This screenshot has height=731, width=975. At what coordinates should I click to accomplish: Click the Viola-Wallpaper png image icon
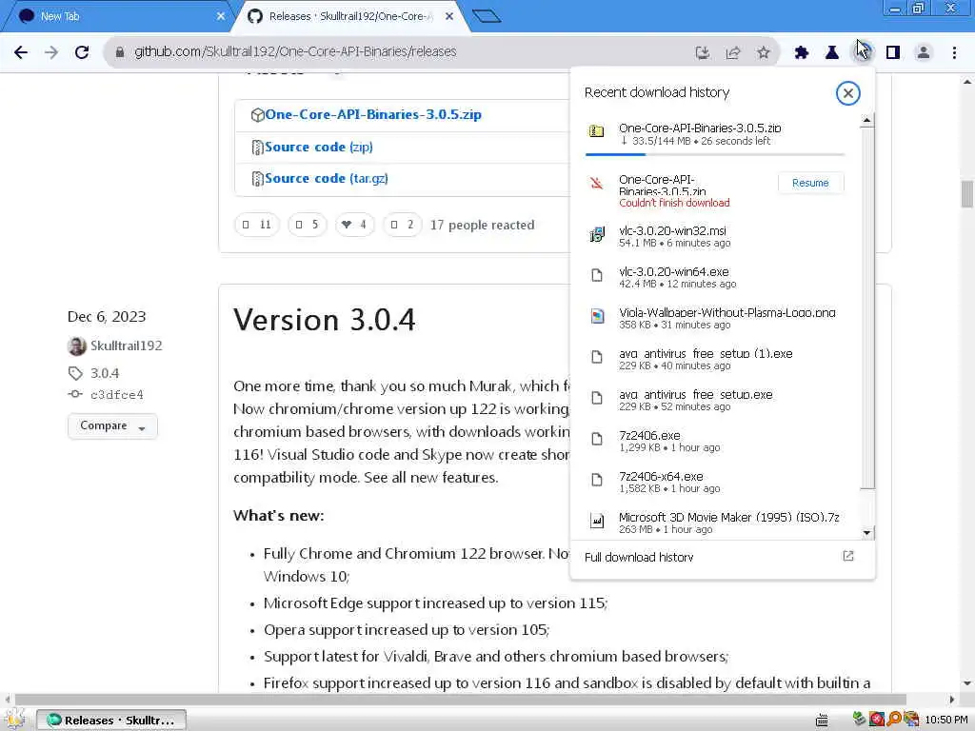pos(597,316)
